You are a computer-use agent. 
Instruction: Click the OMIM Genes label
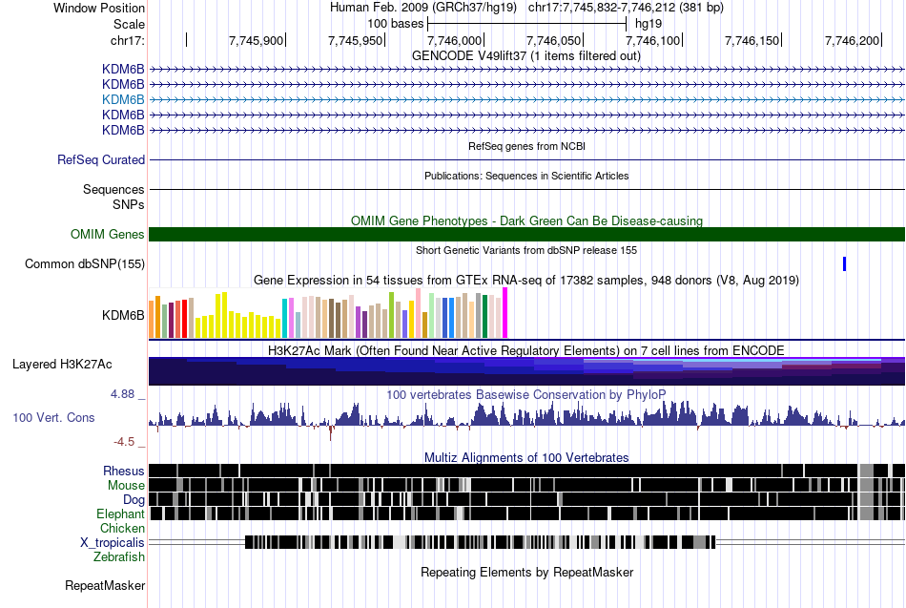pyautogui.click(x=107, y=234)
